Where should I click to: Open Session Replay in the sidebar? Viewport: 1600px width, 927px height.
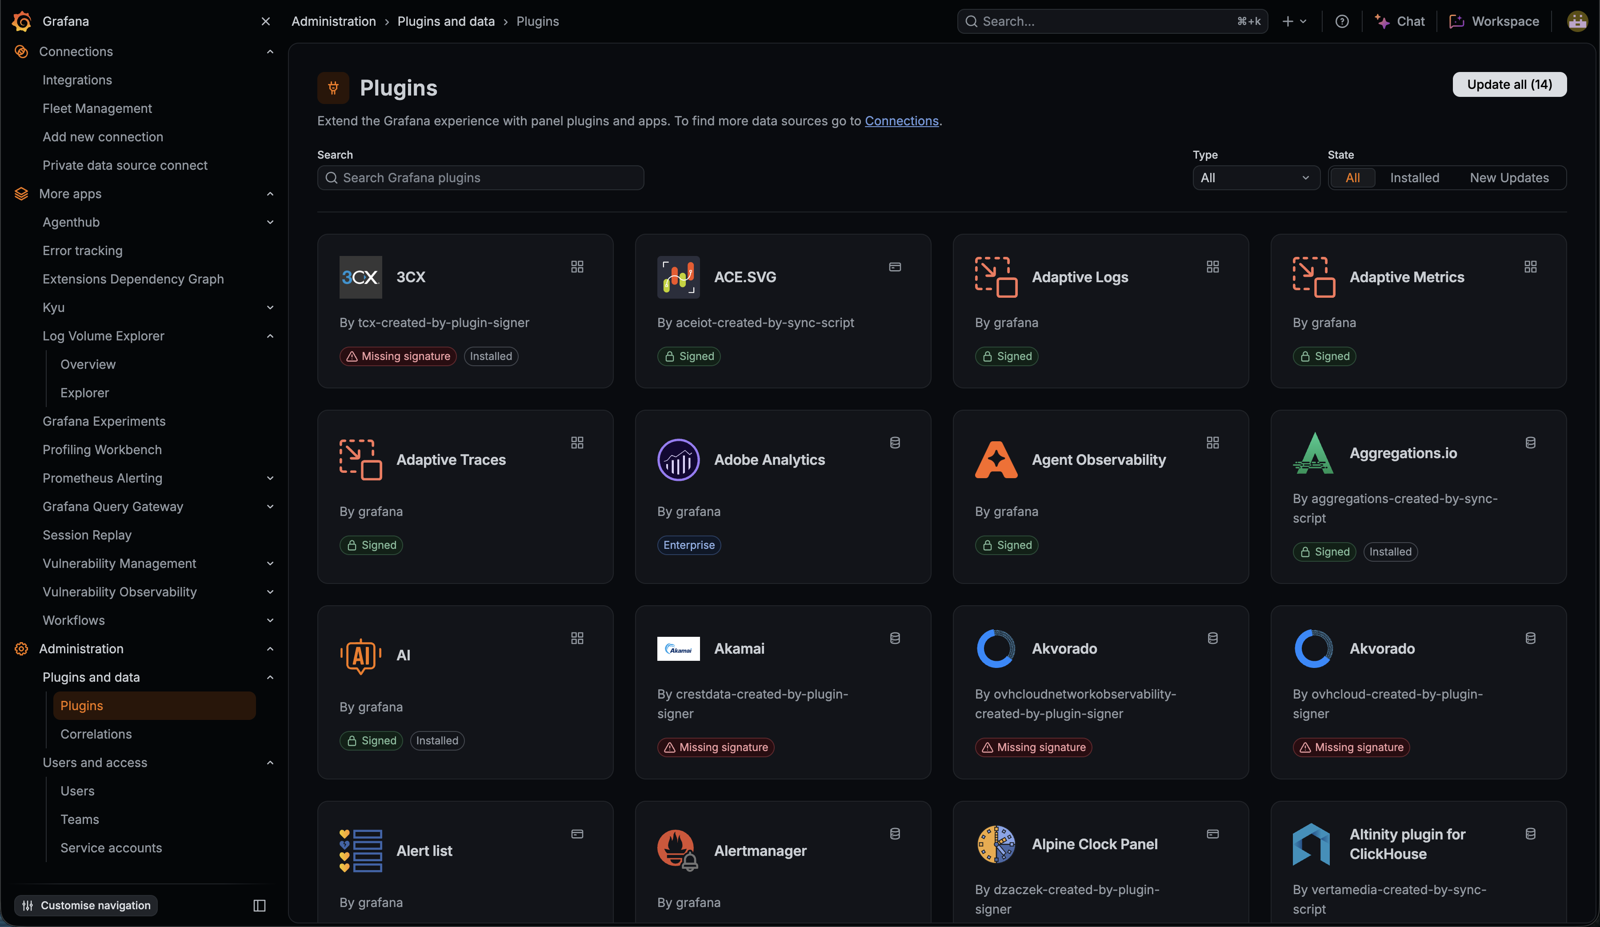click(x=87, y=535)
